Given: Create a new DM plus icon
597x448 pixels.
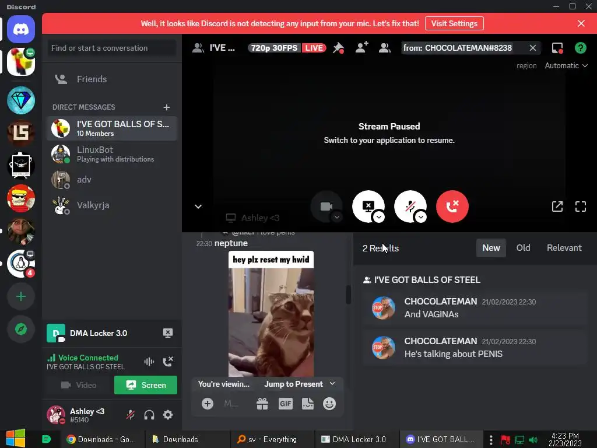Looking at the screenshot, I should click(x=166, y=107).
